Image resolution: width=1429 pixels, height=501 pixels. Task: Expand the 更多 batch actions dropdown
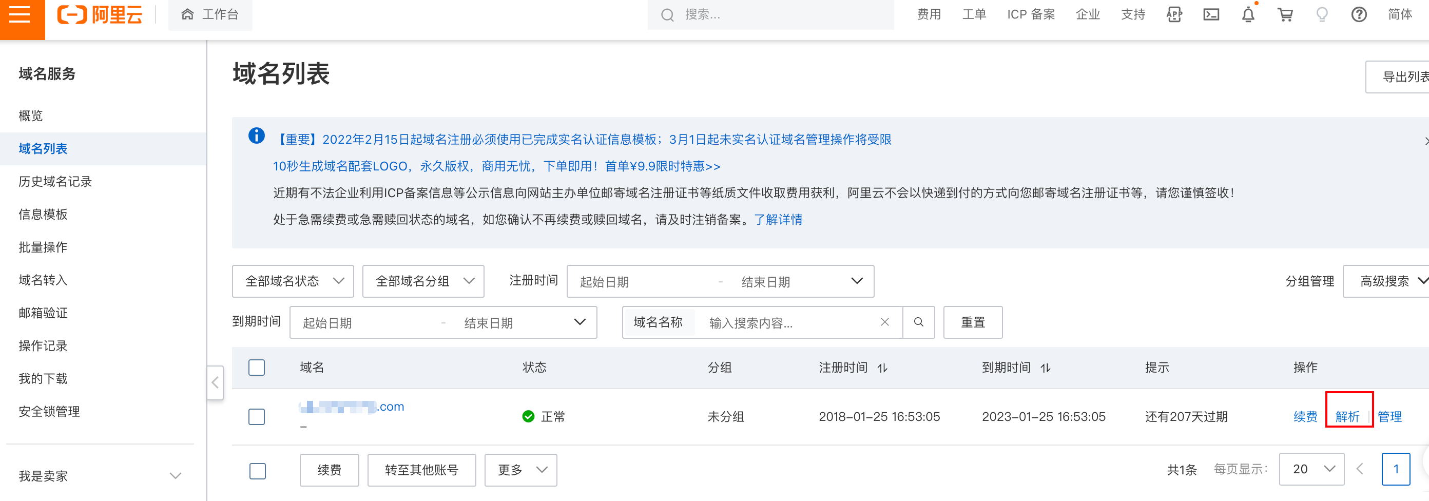(x=520, y=471)
